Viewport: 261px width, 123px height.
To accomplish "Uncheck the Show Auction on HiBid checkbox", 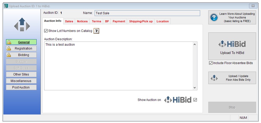I will 195,100.
